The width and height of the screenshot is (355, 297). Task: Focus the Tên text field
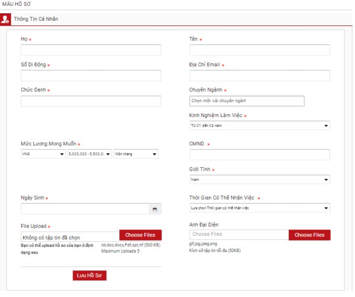(x=259, y=50)
